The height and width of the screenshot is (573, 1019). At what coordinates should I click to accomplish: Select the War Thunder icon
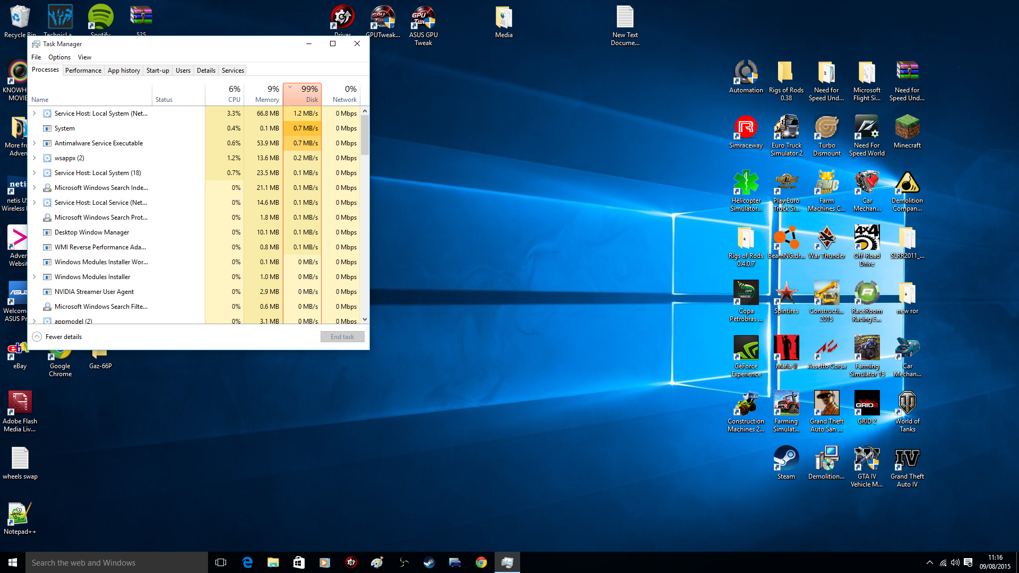point(826,242)
